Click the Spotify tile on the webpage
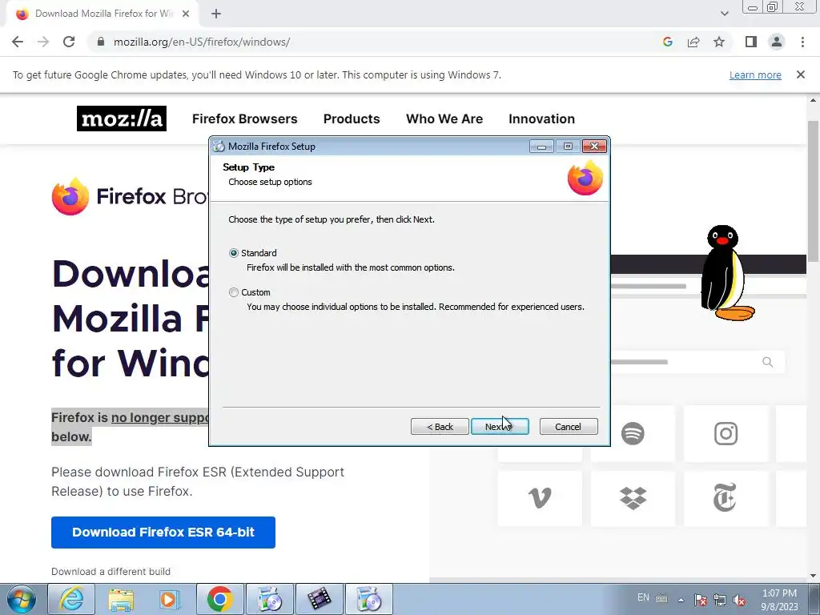 coord(633,433)
